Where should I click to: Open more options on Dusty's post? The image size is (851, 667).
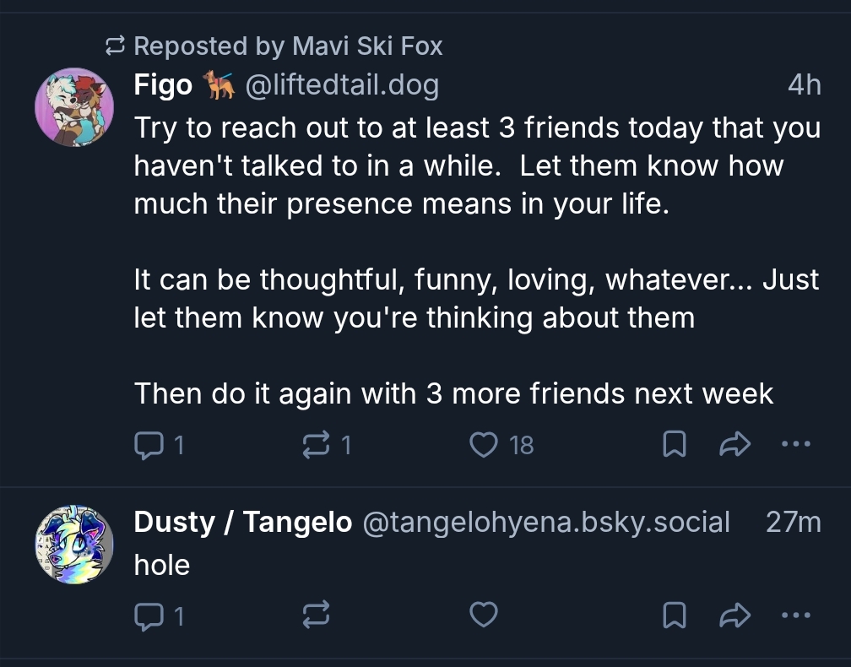click(x=795, y=616)
